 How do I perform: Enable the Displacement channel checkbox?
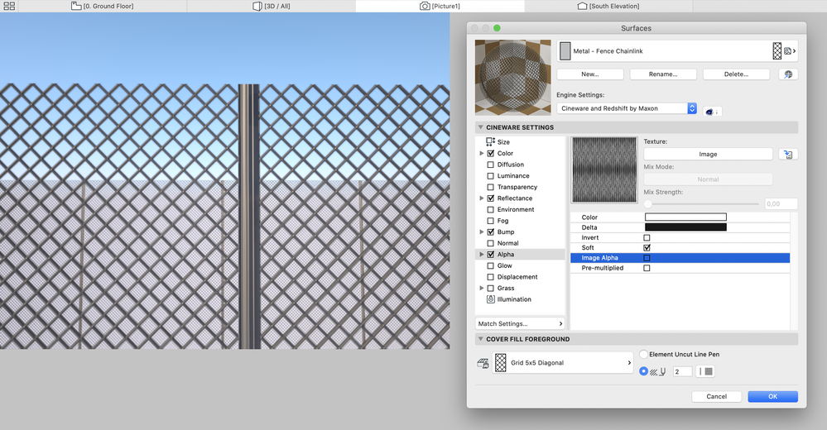tap(491, 277)
